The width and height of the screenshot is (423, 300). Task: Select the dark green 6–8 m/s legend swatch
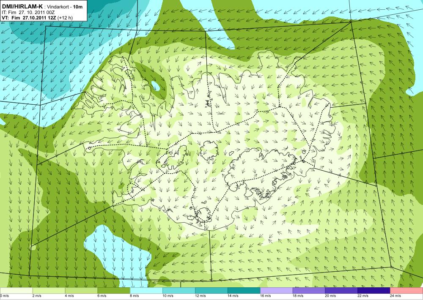pyautogui.click(x=114, y=291)
